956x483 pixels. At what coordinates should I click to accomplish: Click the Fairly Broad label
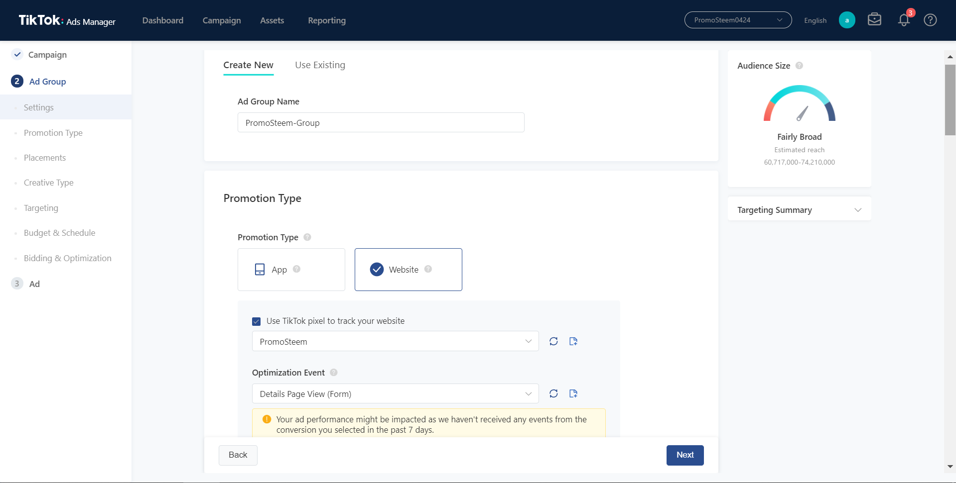799,137
